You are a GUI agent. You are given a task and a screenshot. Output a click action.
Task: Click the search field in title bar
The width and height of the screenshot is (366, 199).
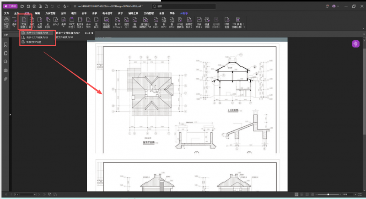pyautogui.click(x=184, y=6)
